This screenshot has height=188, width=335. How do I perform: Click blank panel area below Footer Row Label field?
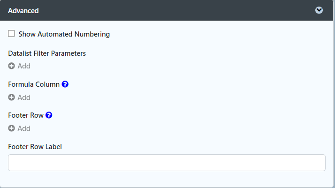pos(167,179)
